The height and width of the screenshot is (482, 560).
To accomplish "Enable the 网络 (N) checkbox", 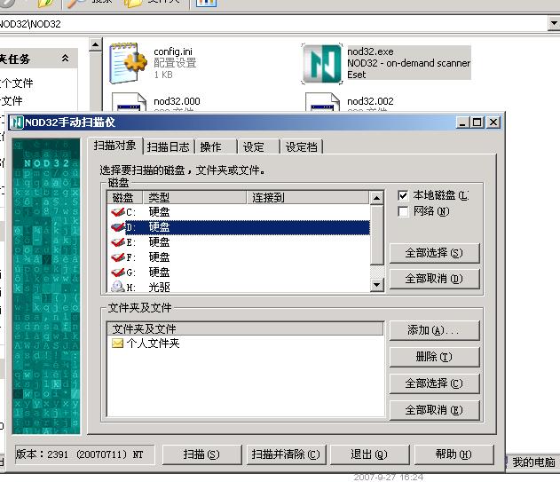I will pyautogui.click(x=403, y=211).
